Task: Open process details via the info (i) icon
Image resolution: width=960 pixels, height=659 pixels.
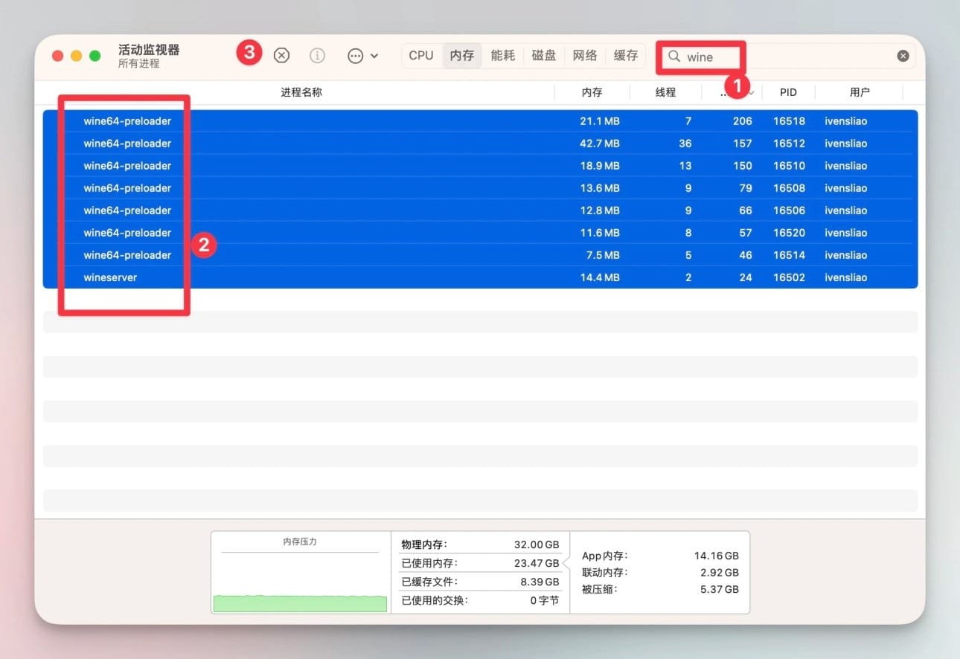Action: click(x=317, y=55)
